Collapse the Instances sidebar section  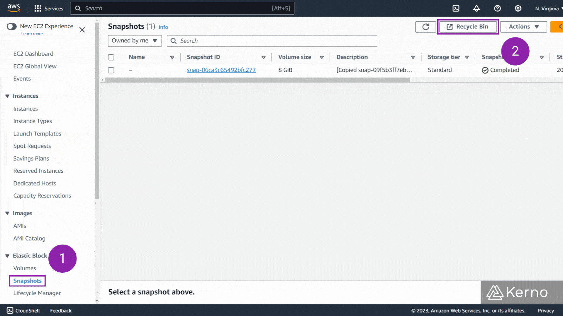click(x=7, y=96)
